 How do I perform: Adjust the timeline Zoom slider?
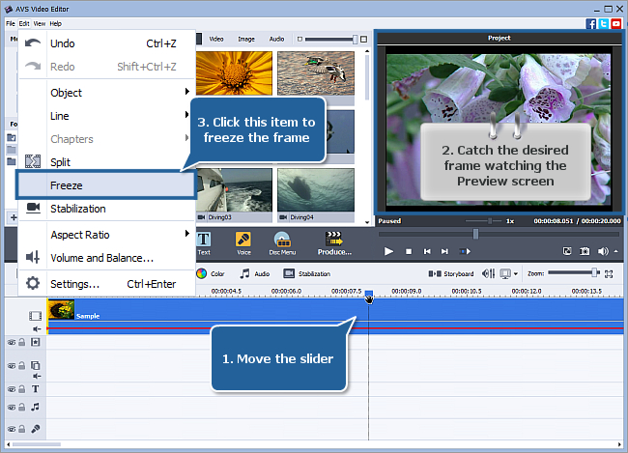coord(594,272)
